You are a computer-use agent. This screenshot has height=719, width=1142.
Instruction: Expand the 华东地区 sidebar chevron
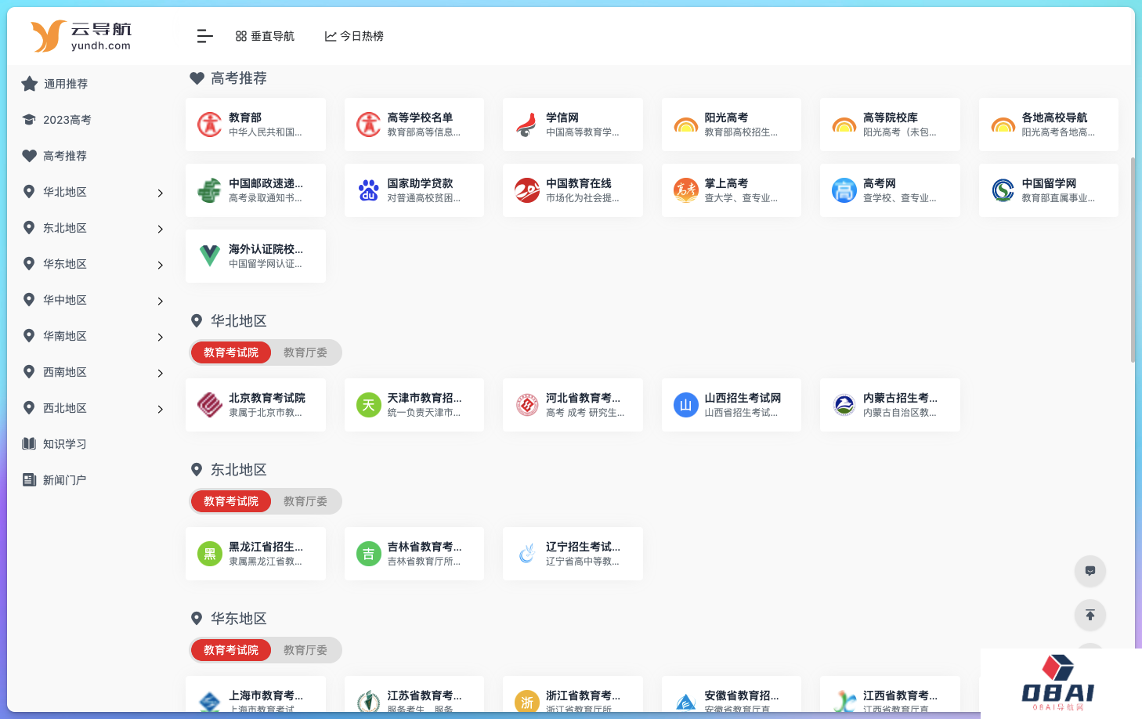coord(160,265)
